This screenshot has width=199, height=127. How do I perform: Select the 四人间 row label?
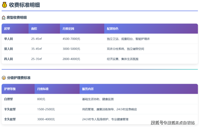pyautogui.click(x=8, y=59)
